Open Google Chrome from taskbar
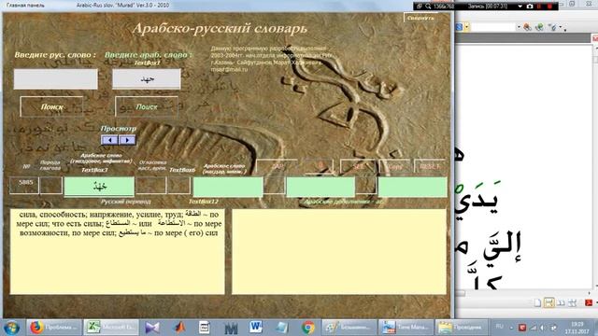598x336 pixels. coord(308,328)
